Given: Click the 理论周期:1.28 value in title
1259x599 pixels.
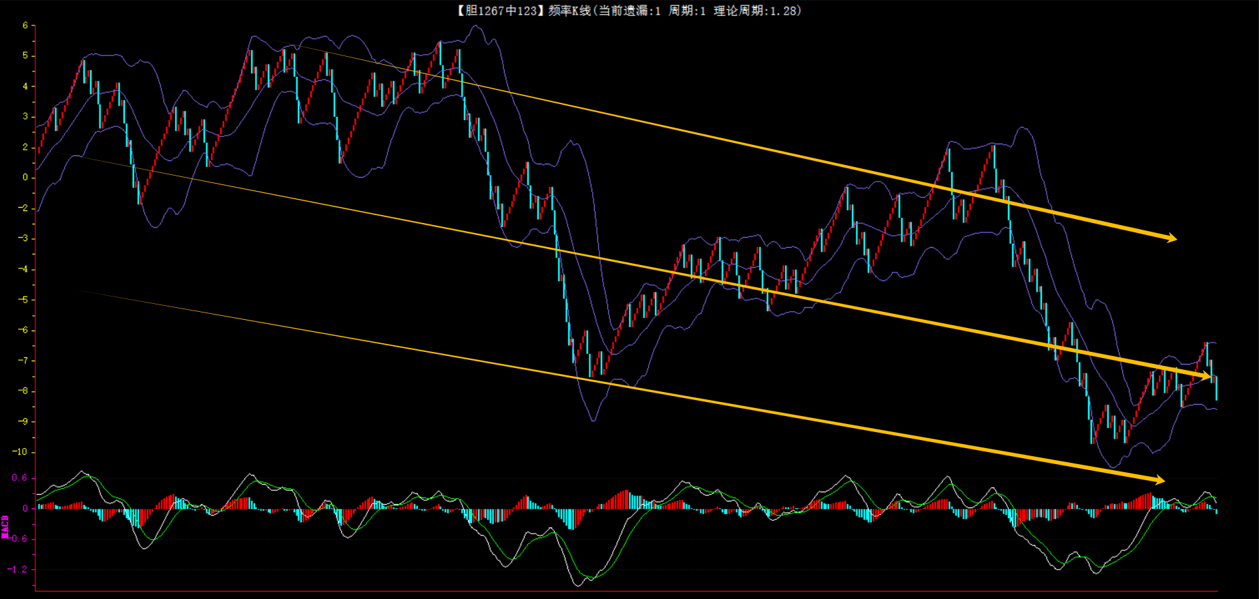Looking at the screenshot, I should click(756, 11).
